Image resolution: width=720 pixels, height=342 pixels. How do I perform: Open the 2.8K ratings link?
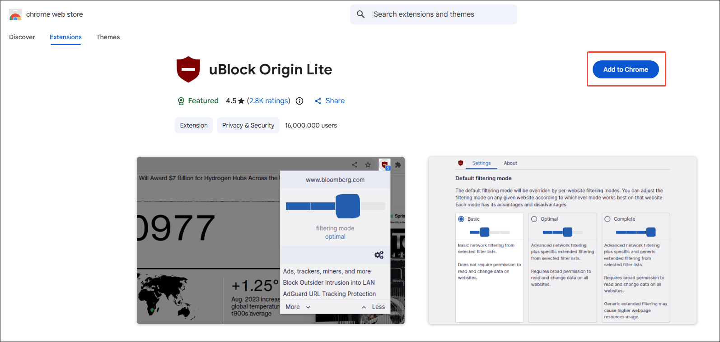(269, 101)
